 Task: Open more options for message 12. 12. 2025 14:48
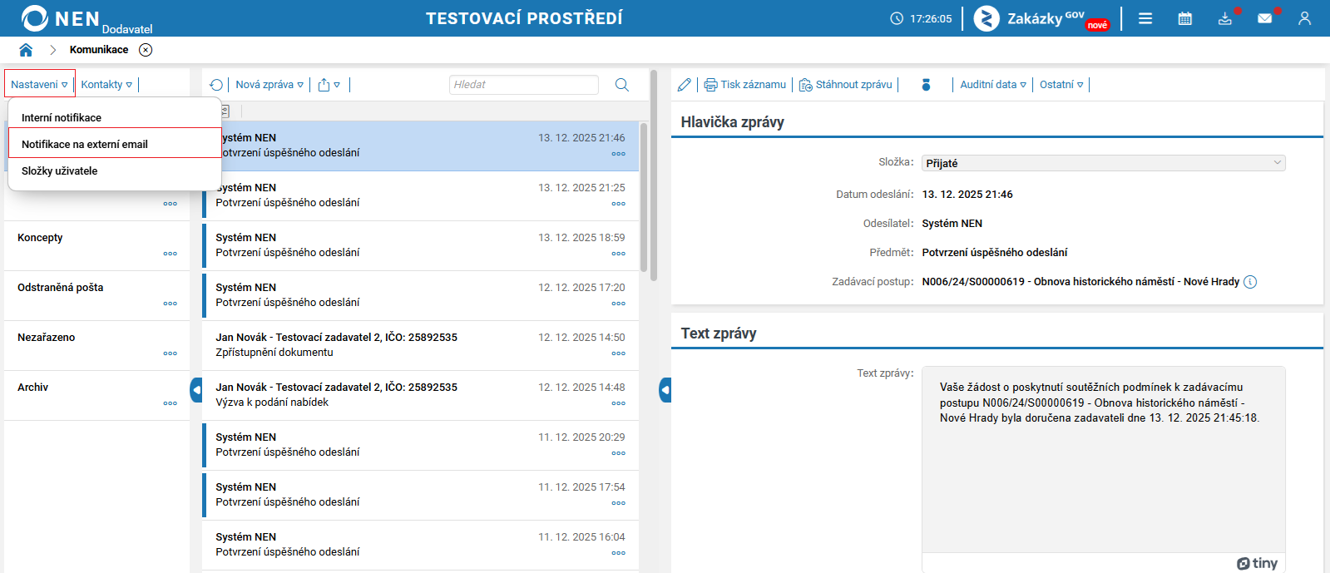point(619,403)
